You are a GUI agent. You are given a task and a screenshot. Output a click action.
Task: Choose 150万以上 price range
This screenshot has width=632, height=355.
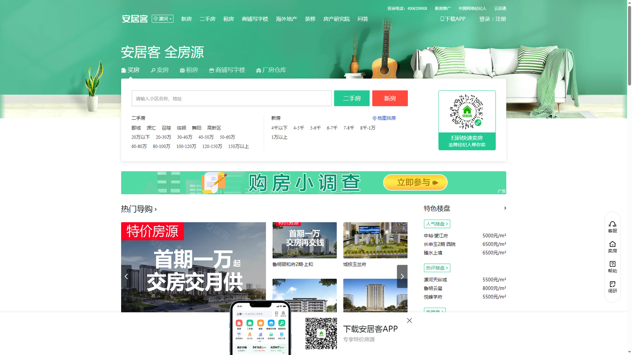click(238, 146)
